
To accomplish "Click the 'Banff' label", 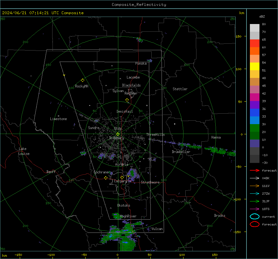I will pos(51,172).
